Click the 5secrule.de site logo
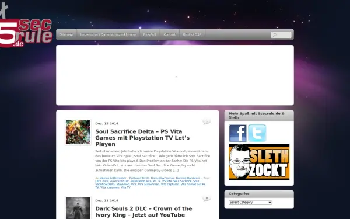This screenshot has width=350, height=219. 26,33
